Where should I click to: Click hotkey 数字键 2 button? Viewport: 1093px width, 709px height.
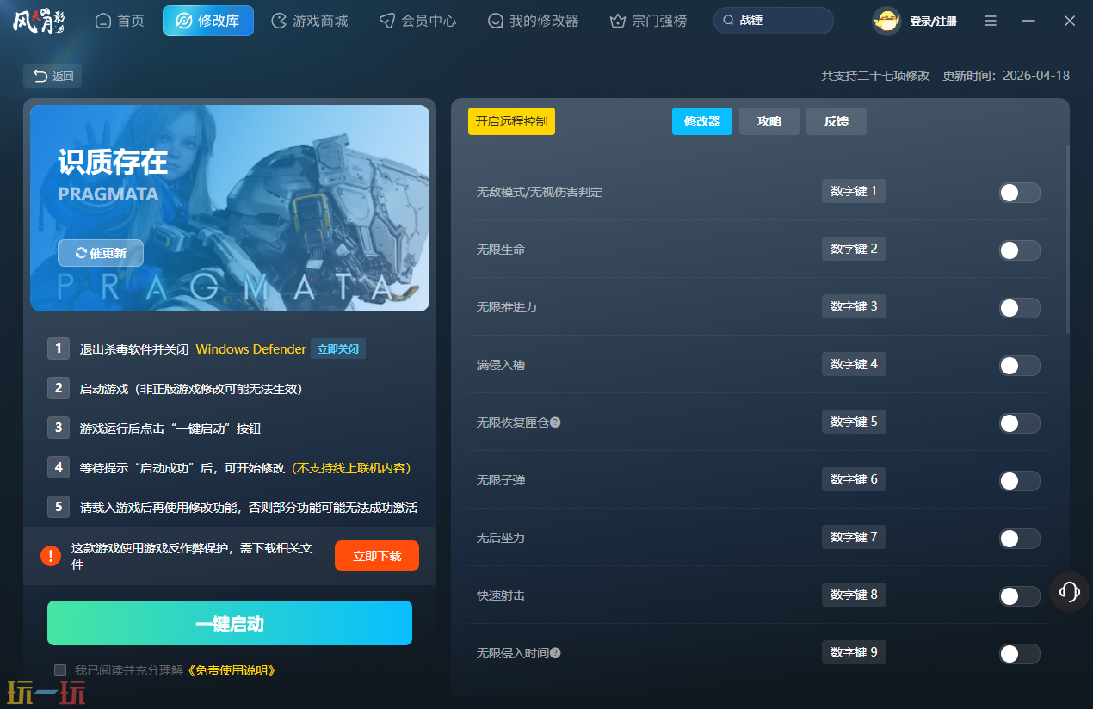(854, 249)
